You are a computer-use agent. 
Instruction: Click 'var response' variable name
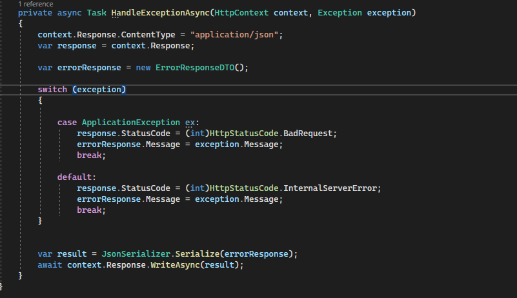pos(77,46)
